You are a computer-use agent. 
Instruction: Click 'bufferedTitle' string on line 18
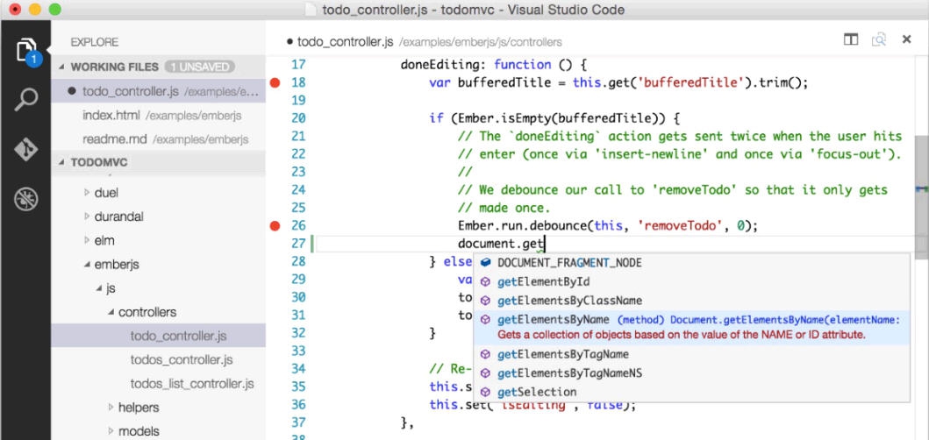pos(690,83)
